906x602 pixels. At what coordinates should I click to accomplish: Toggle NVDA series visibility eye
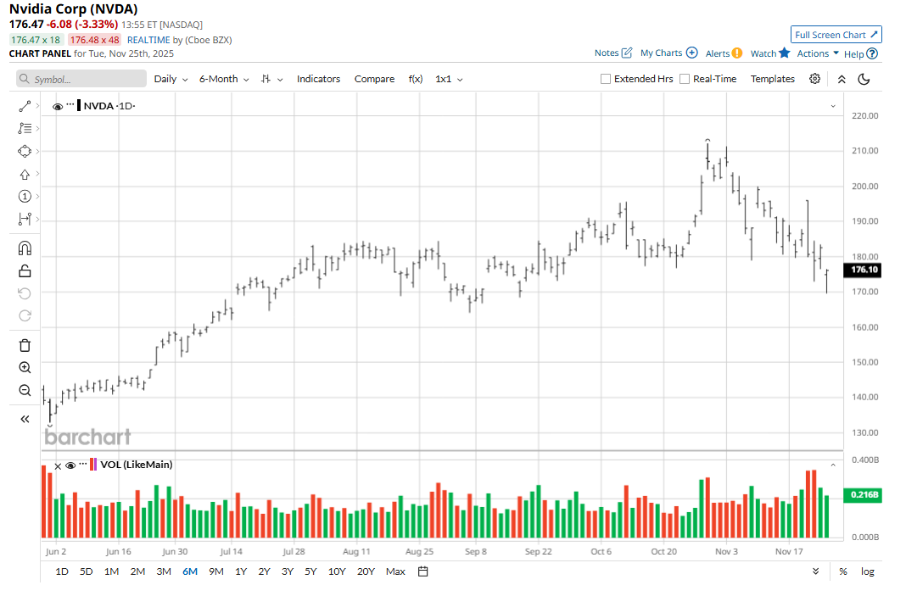pos(57,106)
